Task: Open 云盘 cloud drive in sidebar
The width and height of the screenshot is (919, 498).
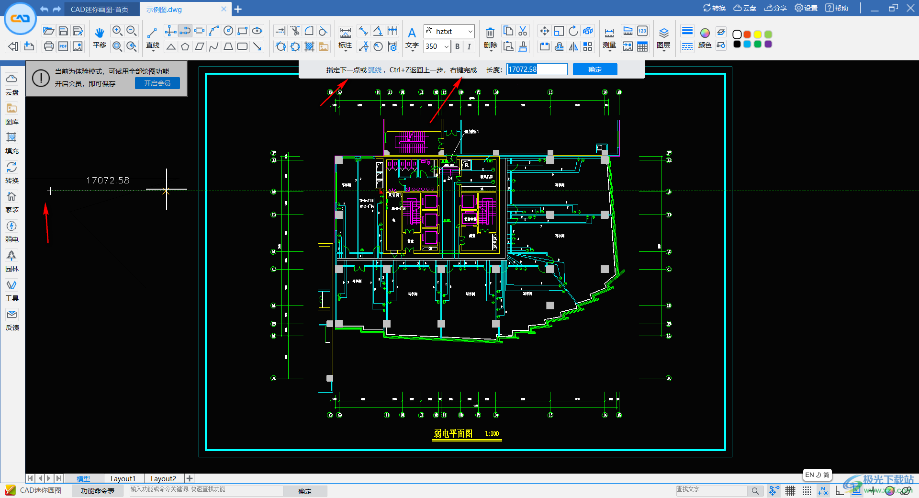Action: 12,84
